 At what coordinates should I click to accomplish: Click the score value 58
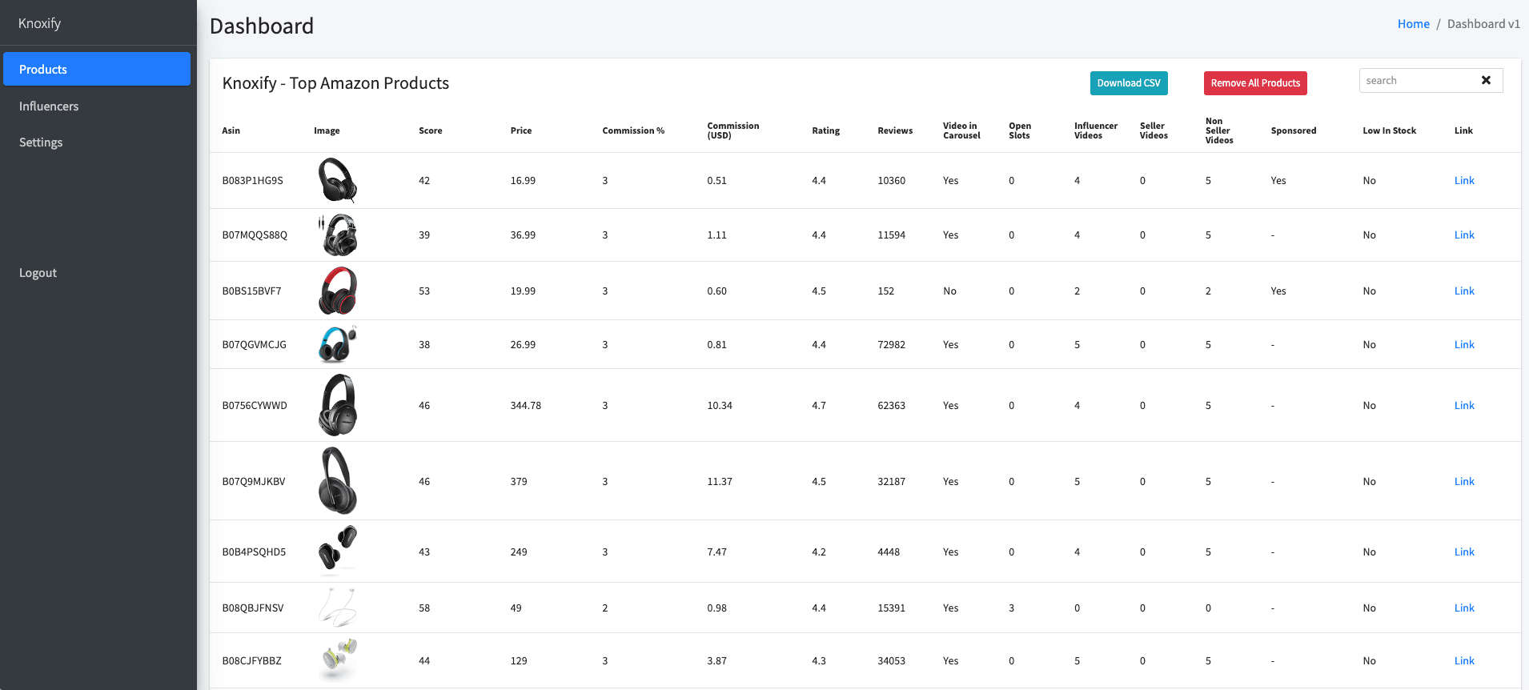pos(424,608)
